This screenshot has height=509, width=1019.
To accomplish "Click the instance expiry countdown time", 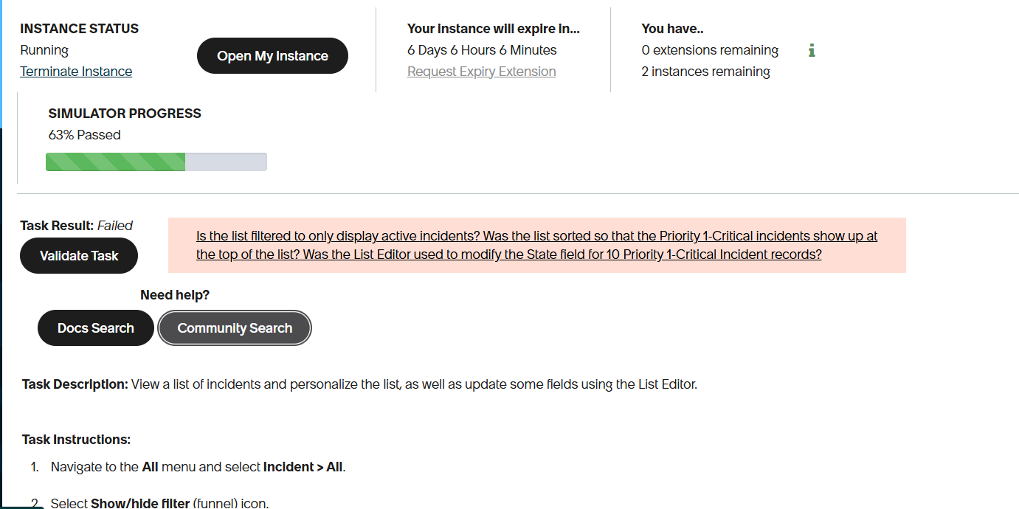I will (x=482, y=50).
